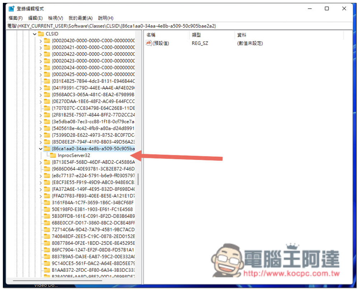This screenshot has height=291, width=359.
Task: Click folder icon of {75399D28-E622-4973 key
Action: (47, 135)
